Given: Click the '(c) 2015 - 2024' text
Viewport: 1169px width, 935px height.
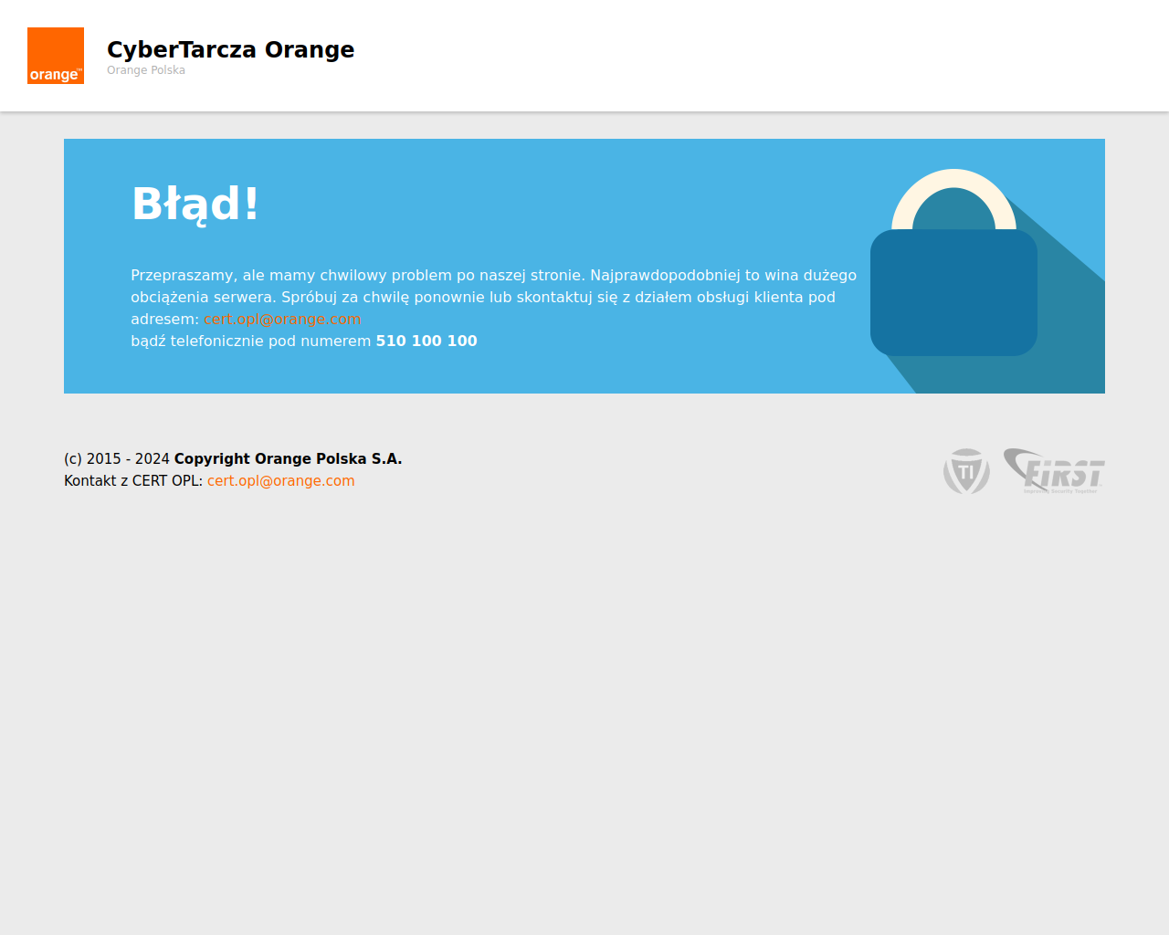Looking at the screenshot, I should pos(117,458).
